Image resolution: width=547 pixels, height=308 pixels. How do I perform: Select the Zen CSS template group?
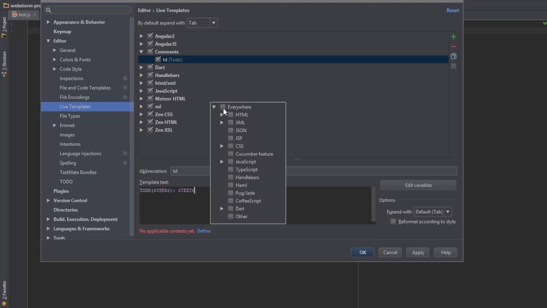(164, 114)
